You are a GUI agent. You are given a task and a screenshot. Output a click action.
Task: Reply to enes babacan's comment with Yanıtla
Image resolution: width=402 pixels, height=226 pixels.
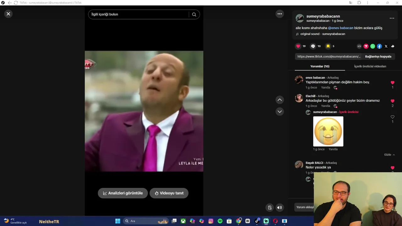pyautogui.click(x=325, y=88)
